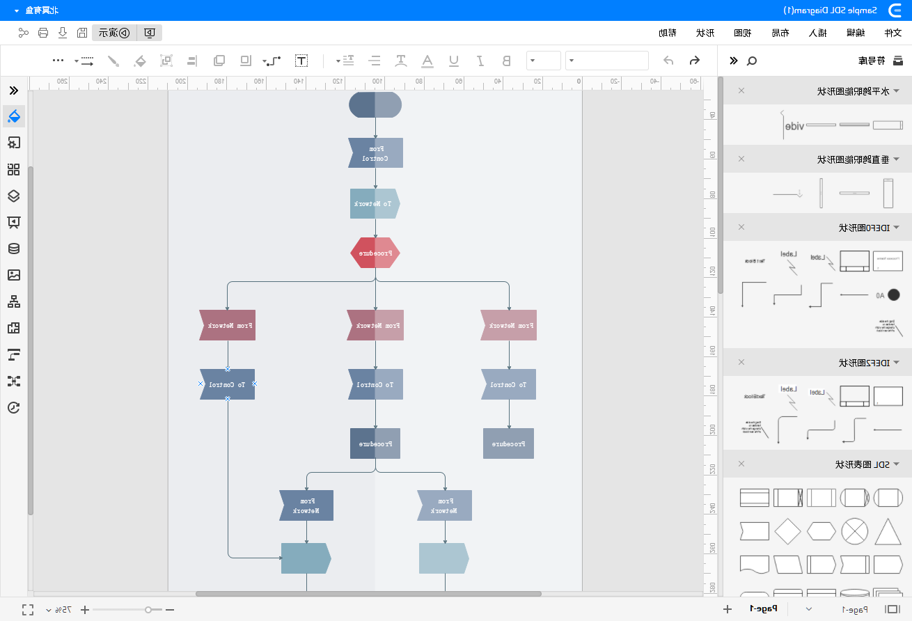Open the presentation screen sidebar icon
This screenshot has width=912, height=621.
[13, 222]
